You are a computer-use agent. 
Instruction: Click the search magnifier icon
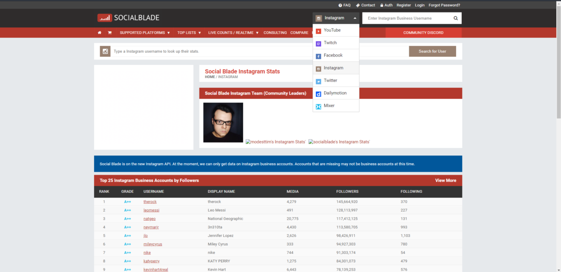pos(456,18)
